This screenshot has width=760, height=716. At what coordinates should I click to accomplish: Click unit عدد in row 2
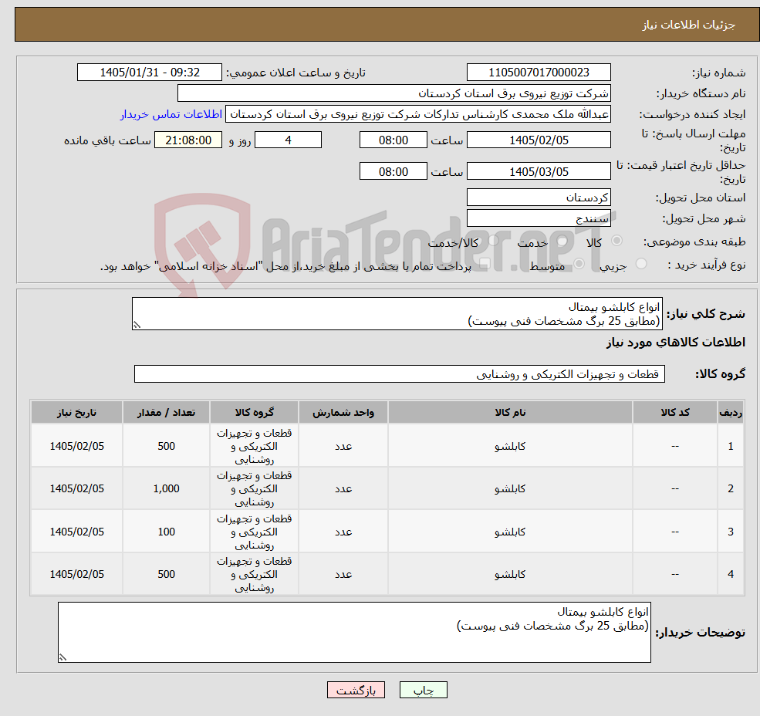point(343,488)
